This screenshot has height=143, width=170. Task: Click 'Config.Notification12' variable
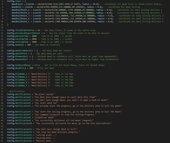click(x=19, y=132)
